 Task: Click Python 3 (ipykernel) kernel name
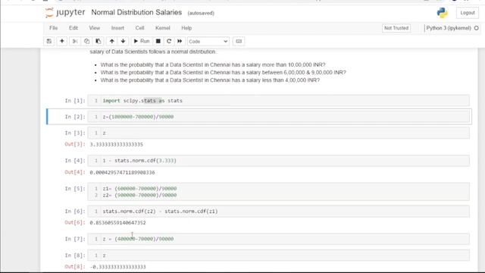[449, 28]
